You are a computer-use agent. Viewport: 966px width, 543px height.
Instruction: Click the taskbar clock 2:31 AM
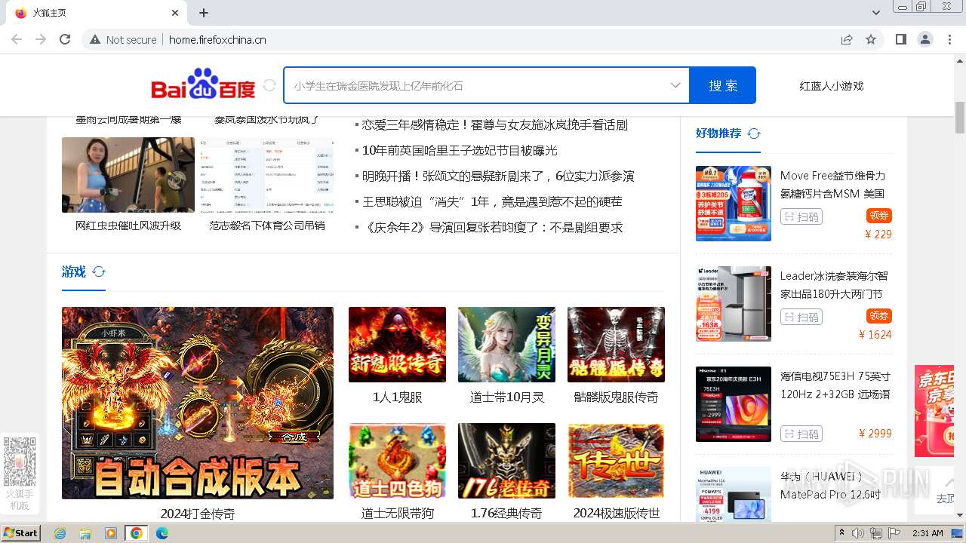pyautogui.click(x=928, y=533)
